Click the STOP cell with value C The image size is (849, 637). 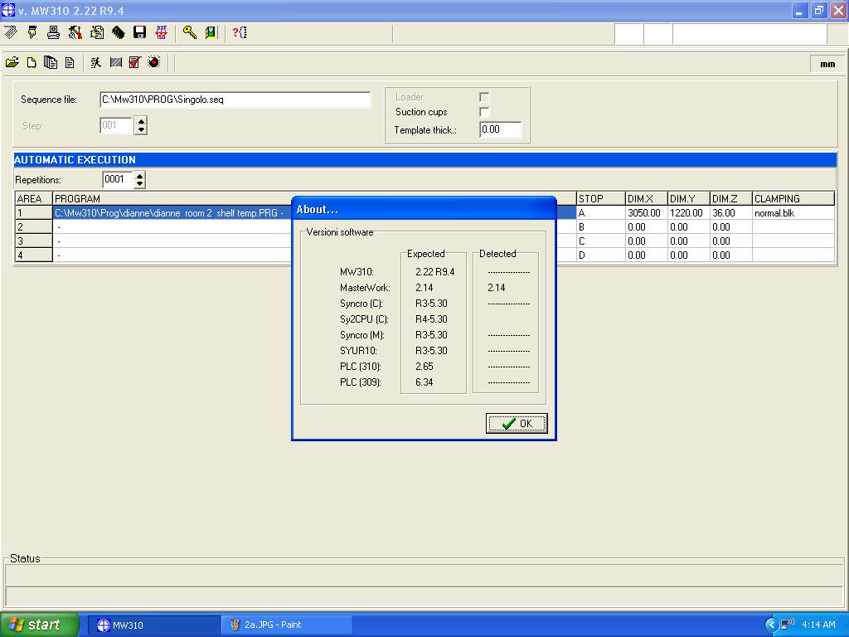coord(600,241)
